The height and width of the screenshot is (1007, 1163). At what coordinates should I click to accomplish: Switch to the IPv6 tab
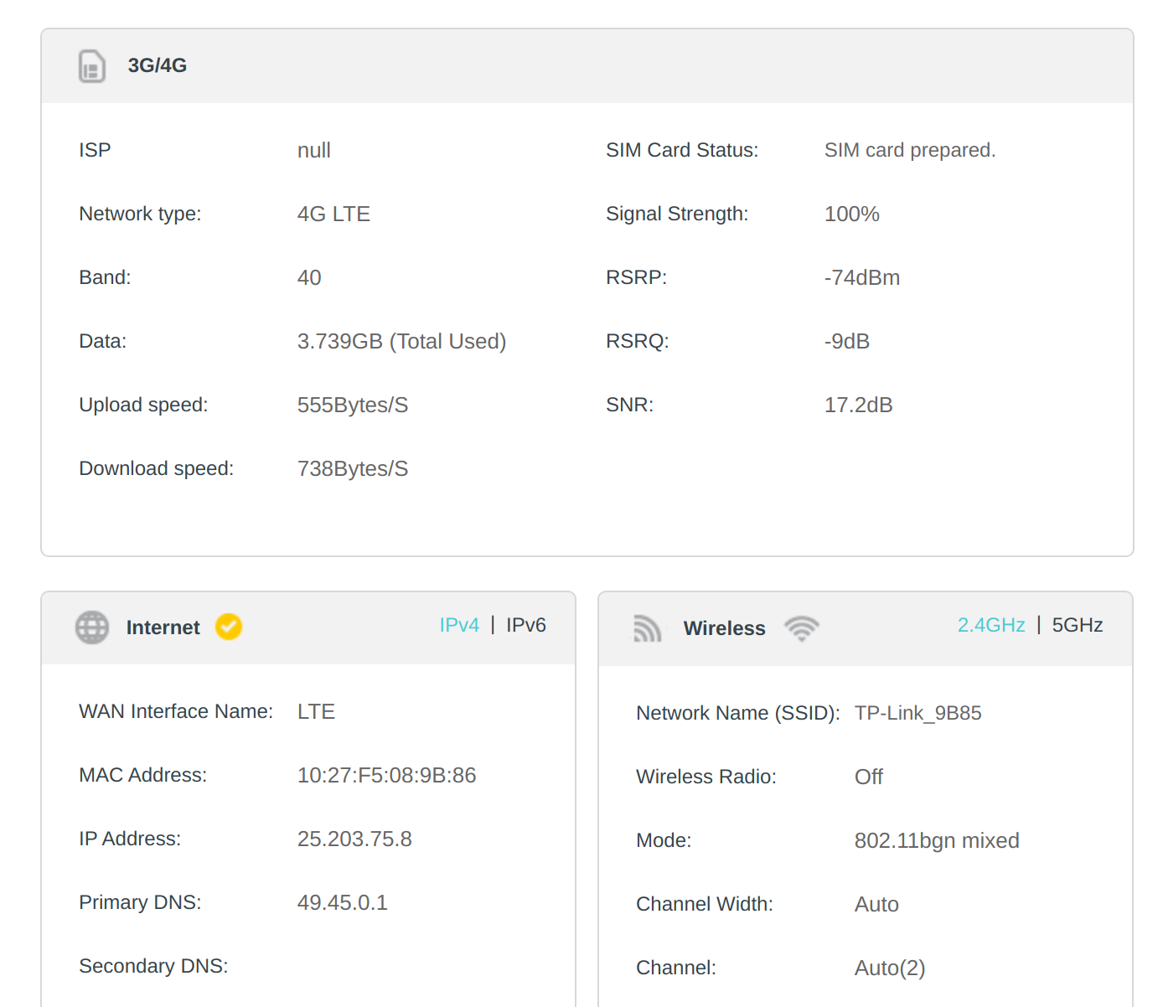pos(525,624)
